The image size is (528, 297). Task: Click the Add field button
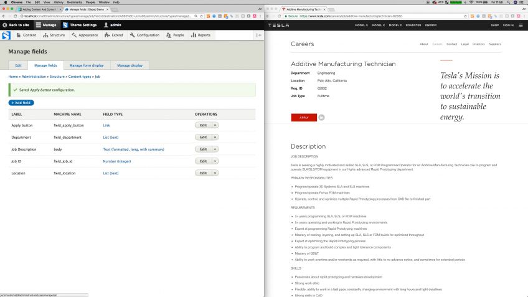pyautogui.click(x=21, y=103)
